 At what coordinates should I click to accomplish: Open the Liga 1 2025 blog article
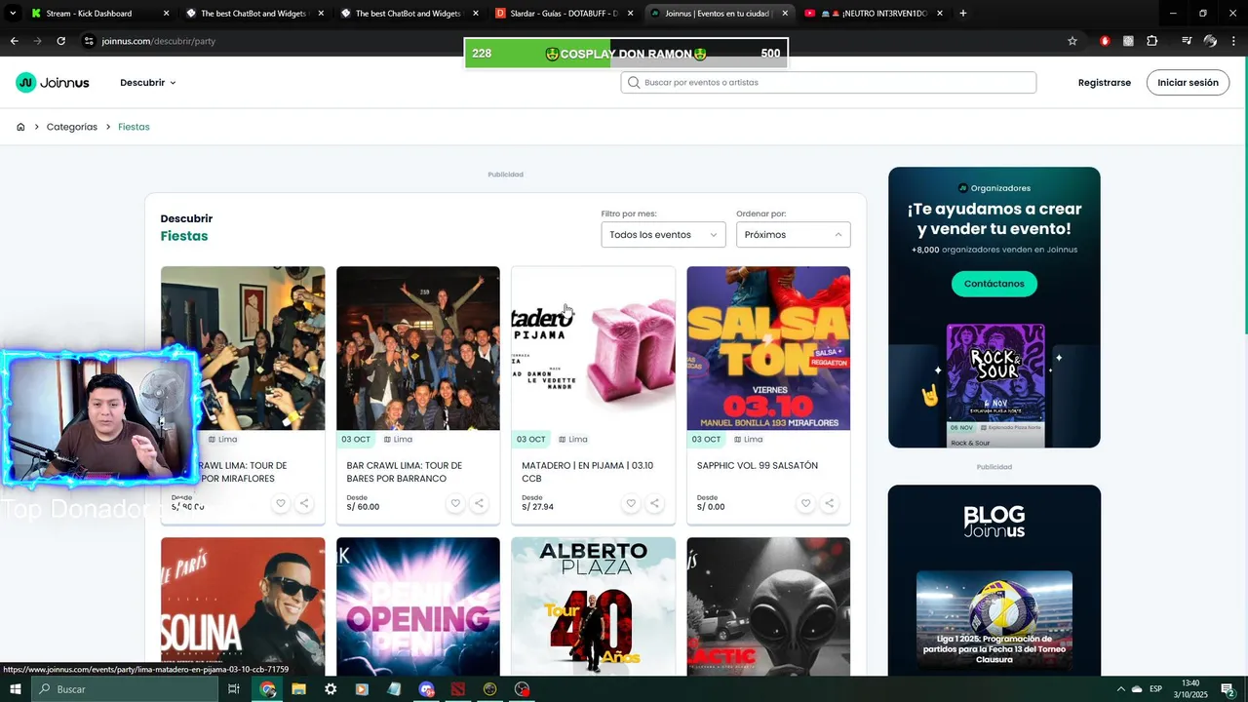click(994, 622)
